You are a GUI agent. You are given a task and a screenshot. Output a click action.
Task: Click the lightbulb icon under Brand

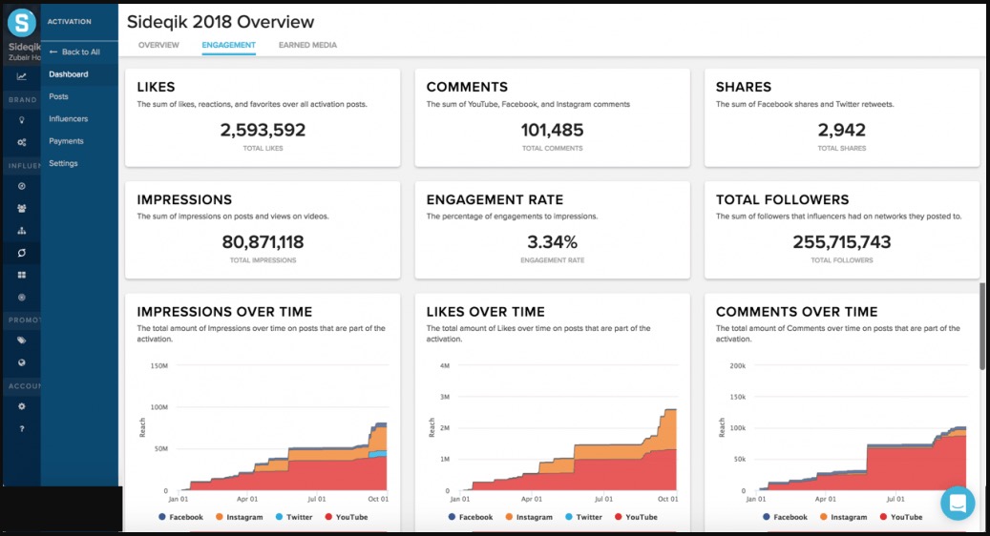[x=21, y=120]
